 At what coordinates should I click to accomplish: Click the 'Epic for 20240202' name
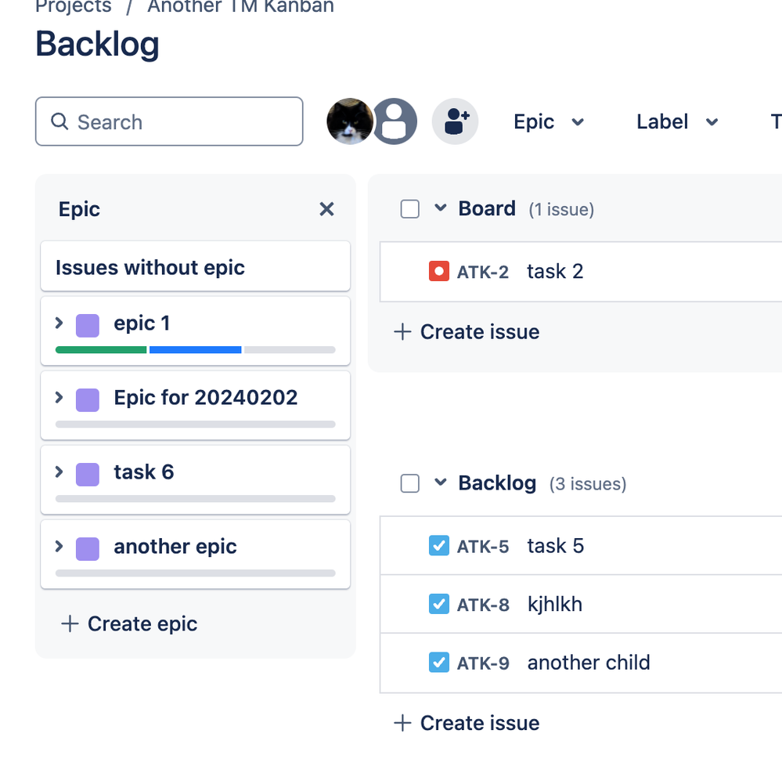click(205, 398)
